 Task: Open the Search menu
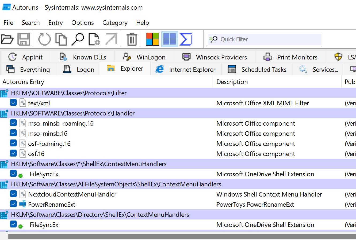tap(31, 23)
